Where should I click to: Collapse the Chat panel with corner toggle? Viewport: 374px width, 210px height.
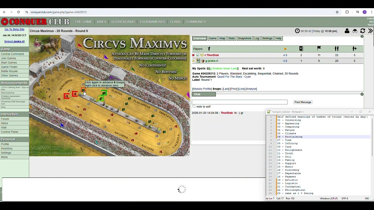pos(362,94)
